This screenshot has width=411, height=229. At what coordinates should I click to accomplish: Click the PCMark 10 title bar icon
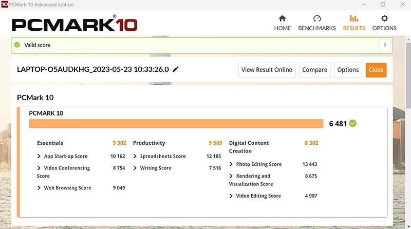[x=5, y=4]
